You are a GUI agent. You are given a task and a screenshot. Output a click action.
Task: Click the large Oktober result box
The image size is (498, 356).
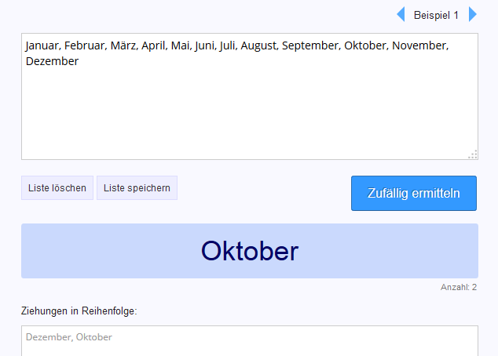coord(249,251)
